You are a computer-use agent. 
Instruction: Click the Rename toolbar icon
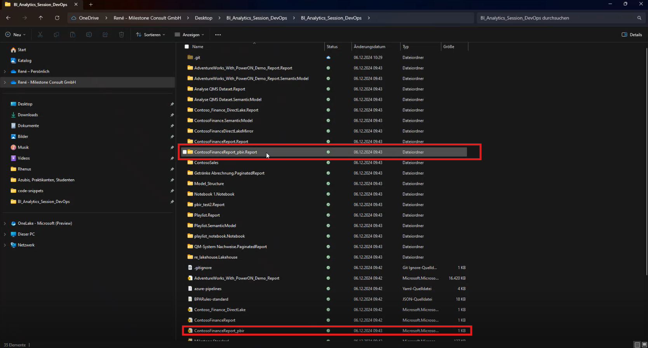89,35
